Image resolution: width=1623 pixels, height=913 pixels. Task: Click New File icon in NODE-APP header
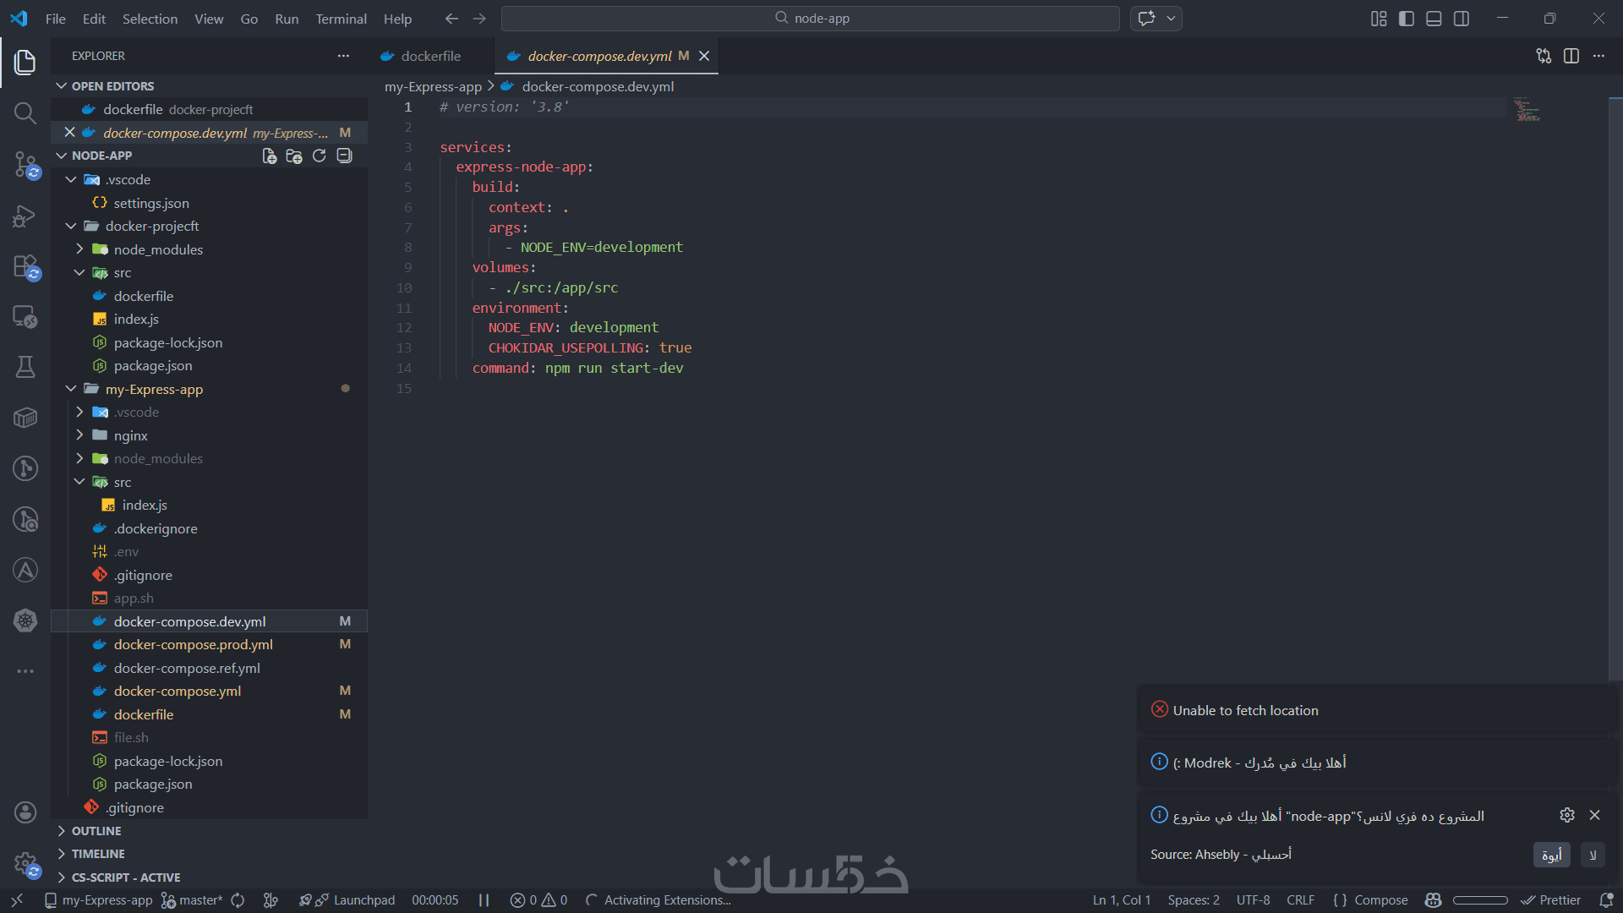pyautogui.click(x=269, y=156)
